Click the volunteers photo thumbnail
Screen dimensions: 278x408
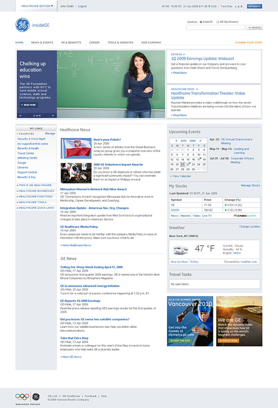coord(76,173)
